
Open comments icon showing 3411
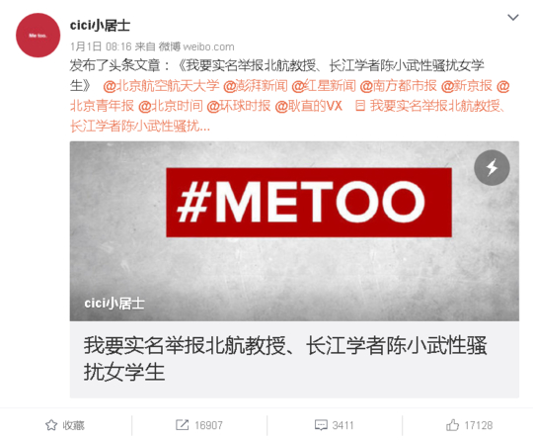tap(321, 425)
